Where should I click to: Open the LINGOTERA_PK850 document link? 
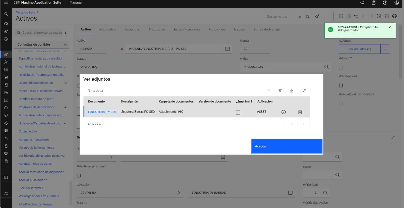(102, 112)
